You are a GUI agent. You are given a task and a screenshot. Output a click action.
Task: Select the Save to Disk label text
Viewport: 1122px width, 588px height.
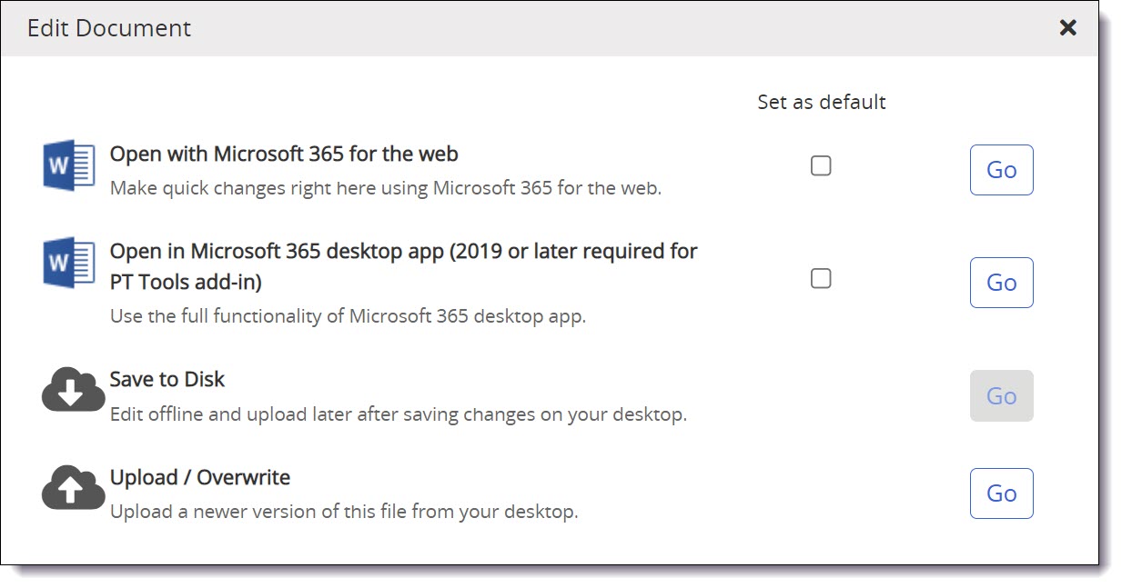[x=167, y=379]
